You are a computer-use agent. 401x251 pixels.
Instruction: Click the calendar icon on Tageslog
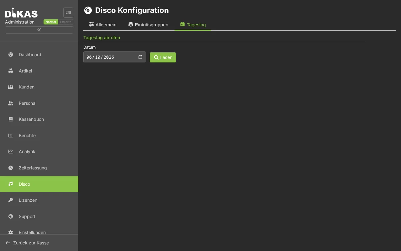pos(183,24)
